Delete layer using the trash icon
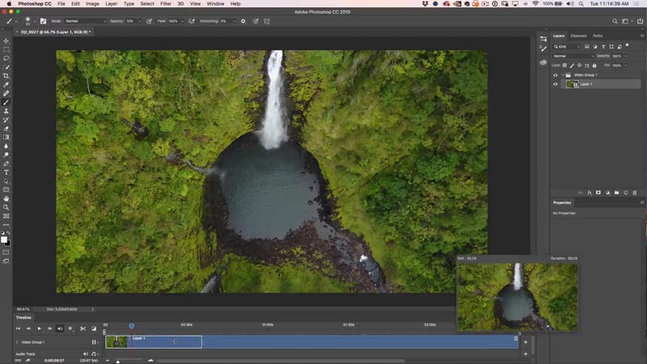The image size is (647, 364). click(635, 193)
